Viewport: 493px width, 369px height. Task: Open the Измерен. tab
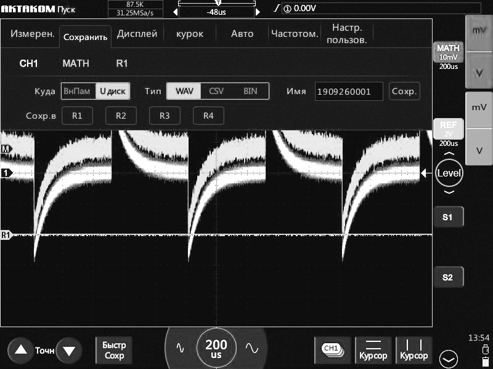(32, 34)
